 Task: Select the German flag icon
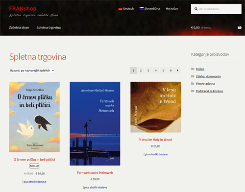[121, 9]
